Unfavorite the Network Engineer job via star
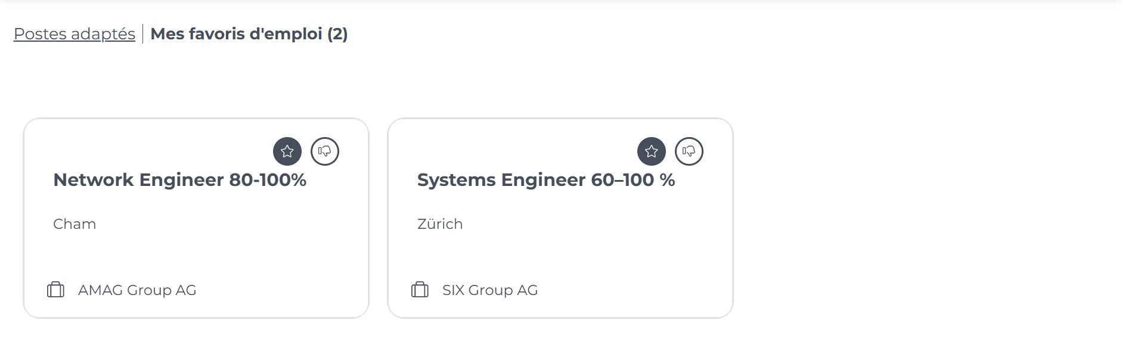Viewport: 1122px width, 357px height. (x=287, y=151)
